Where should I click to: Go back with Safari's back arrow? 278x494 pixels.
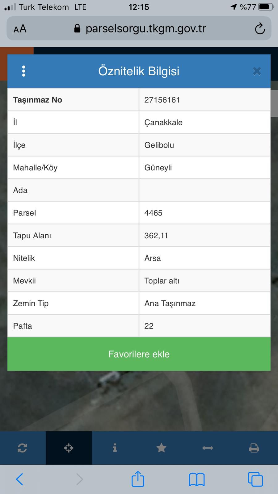[19, 479]
